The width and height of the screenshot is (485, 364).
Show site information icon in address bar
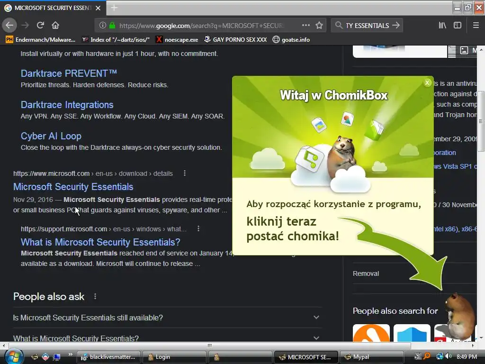point(103,26)
